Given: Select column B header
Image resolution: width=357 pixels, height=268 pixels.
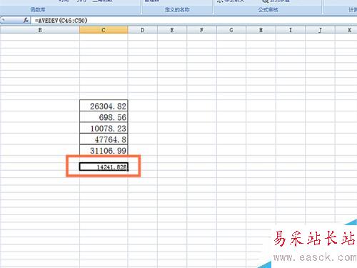Looking at the screenshot, I should [x=40, y=30].
